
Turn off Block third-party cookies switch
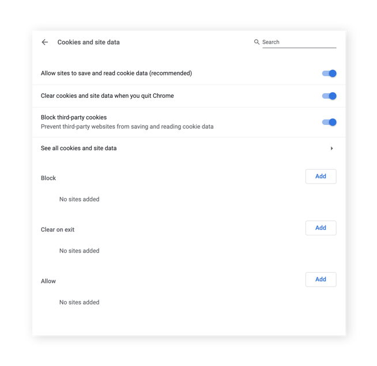click(329, 122)
